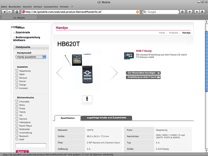Viewport: 208px width, 156px height.
Task: Go forward with the browser forward arrow
Action: 10,12
